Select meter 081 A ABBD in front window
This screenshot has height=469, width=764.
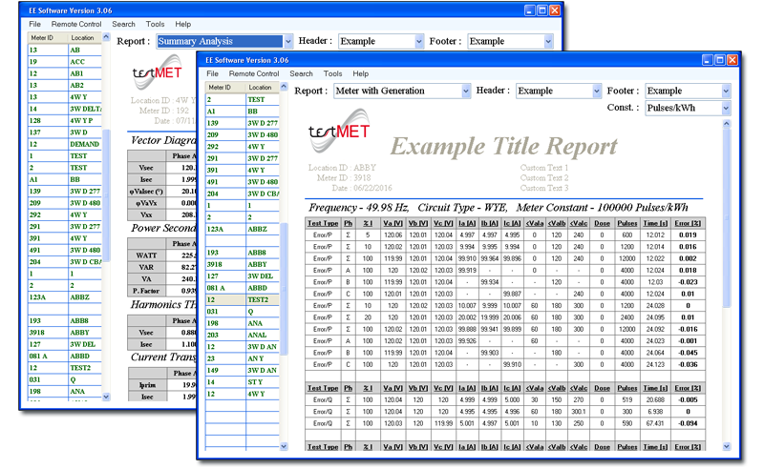click(243, 288)
